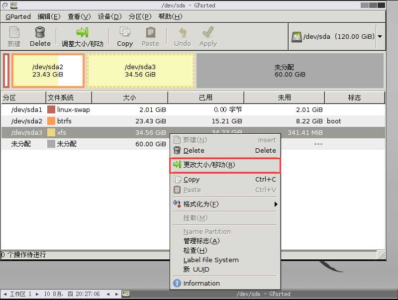Image resolution: width=398 pixels, height=300 pixels.
Task: Choose Copy Ctrl+C in context menu
Action: [225, 179]
